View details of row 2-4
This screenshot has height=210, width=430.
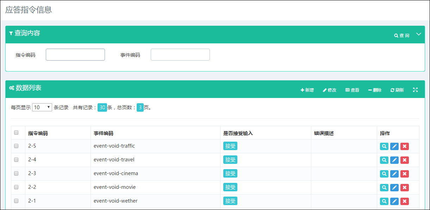tap(384, 160)
